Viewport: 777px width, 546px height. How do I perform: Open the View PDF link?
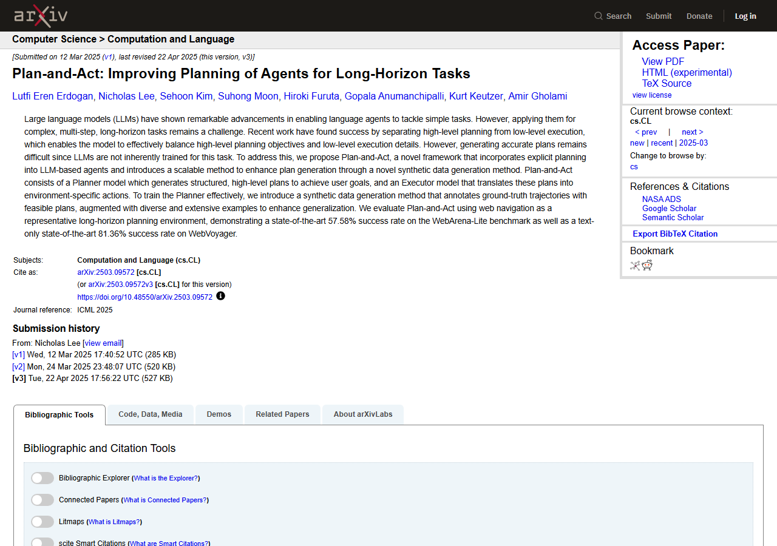(x=663, y=61)
